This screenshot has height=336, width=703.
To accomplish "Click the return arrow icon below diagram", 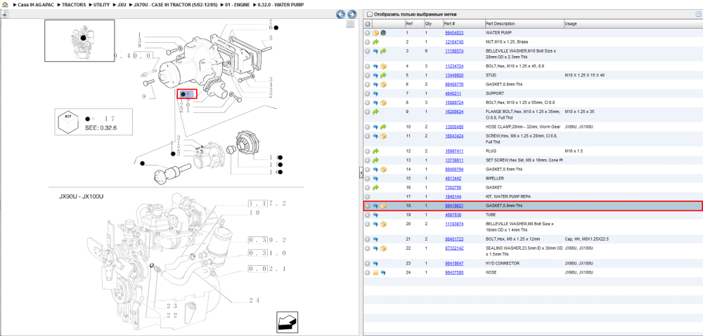I will (288, 322).
